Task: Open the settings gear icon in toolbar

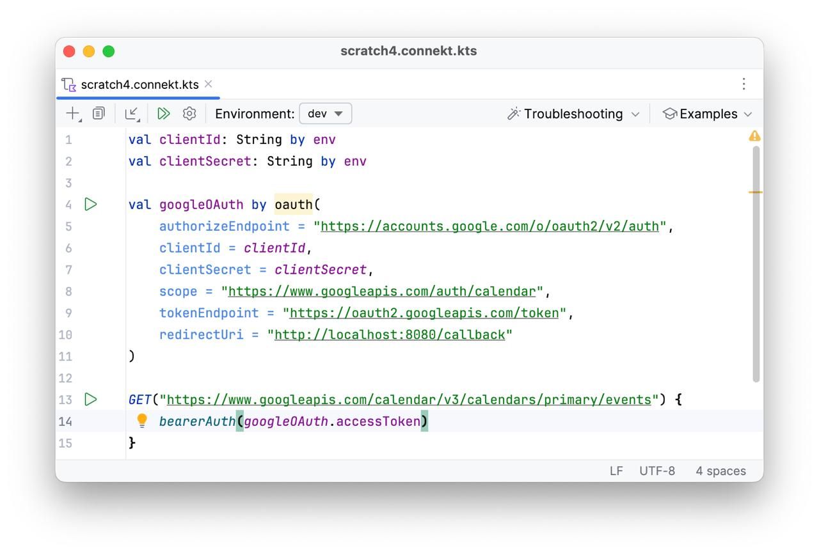Action: pos(189,114)
